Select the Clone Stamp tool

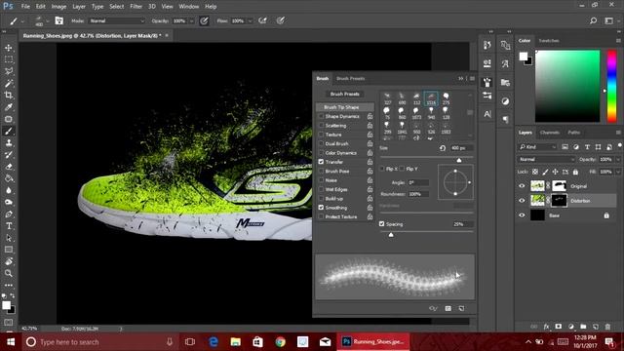[9, 143]
